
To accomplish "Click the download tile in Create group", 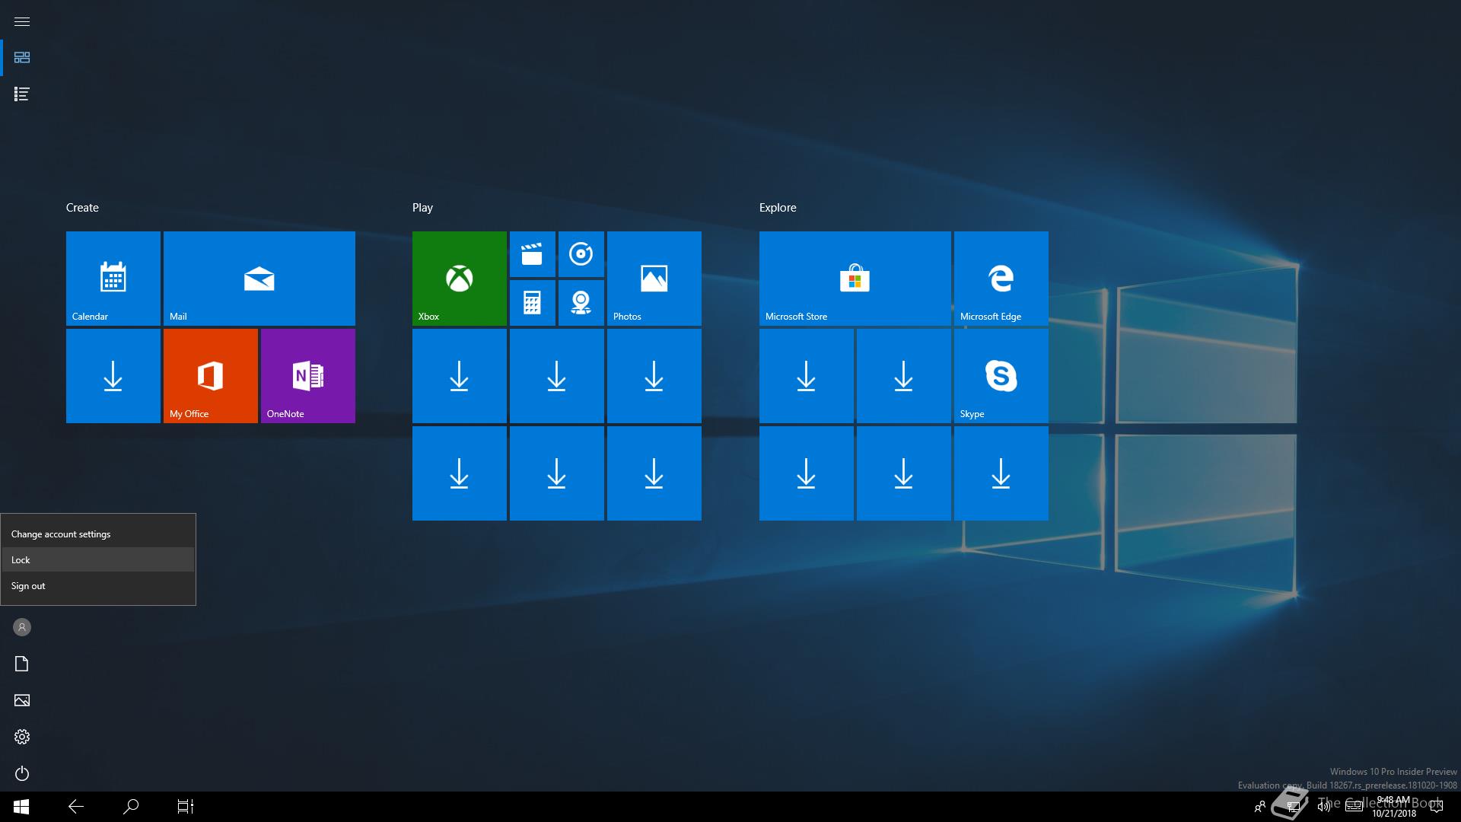I will point(113,376).
